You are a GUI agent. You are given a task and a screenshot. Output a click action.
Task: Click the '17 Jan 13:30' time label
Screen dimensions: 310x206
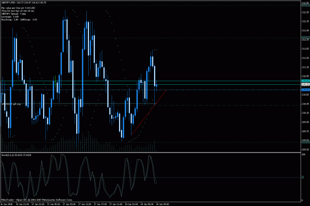[85, 205]
